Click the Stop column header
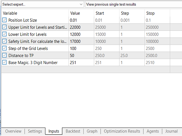 [x=157, y=13]
